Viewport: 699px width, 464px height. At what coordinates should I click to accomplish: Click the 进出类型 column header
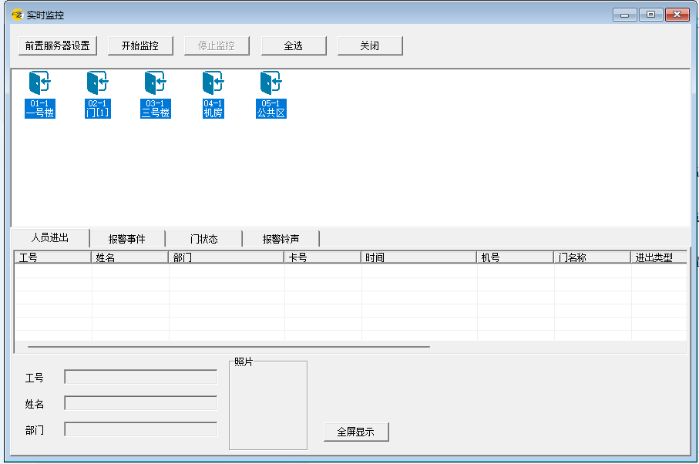point(659,257)
